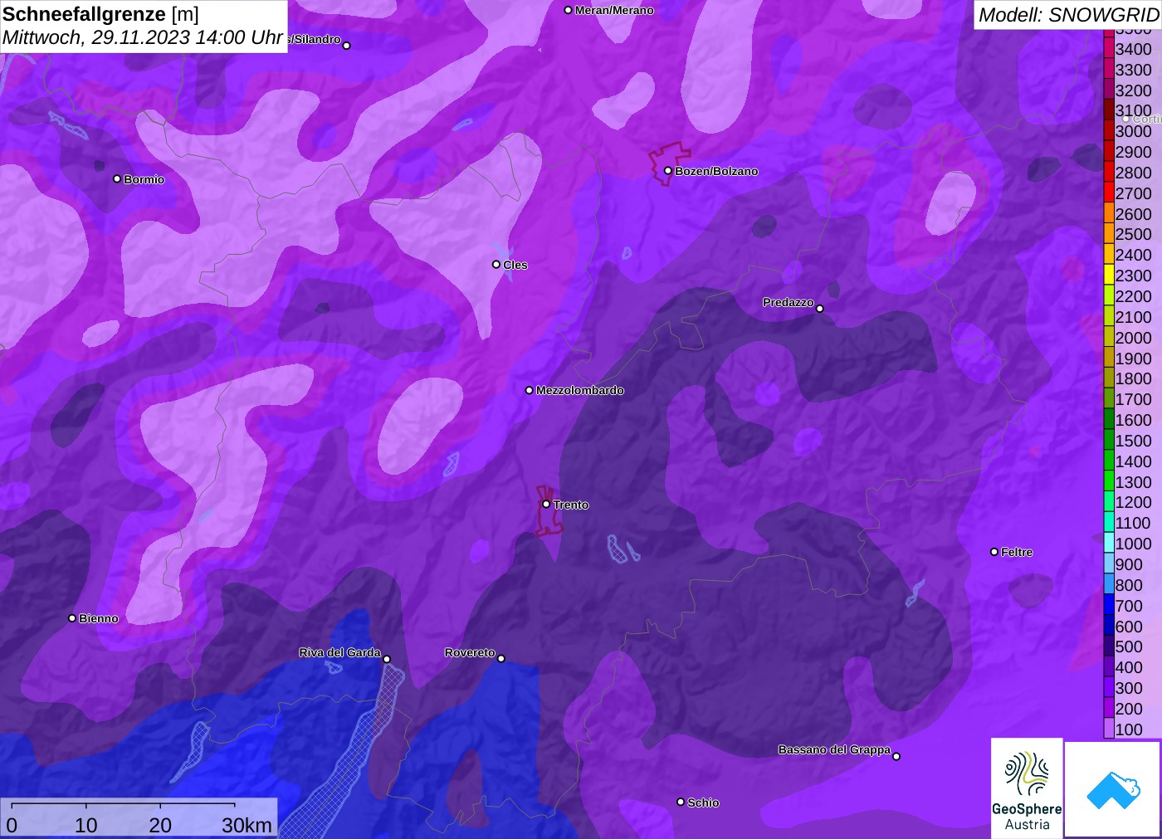Viewport: 1162px width, 839px height.
Task: Click the 10 scale bar tick label
Action: (x=85, y=825)
